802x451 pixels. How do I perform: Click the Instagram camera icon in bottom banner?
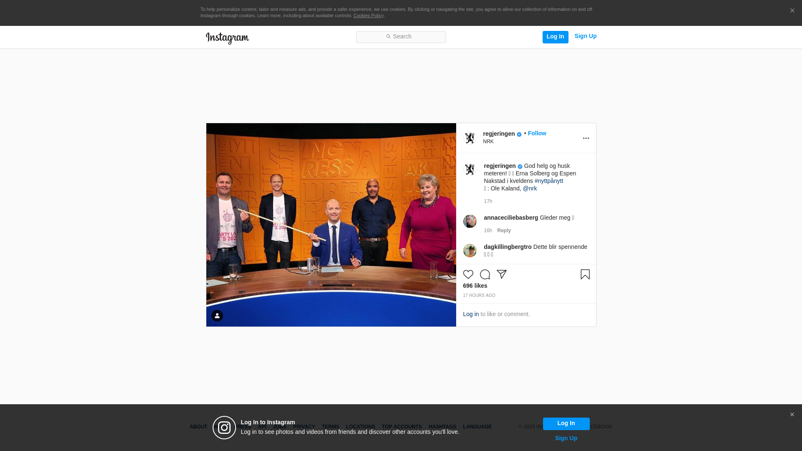pyautogui.click(x=224, y=428)
